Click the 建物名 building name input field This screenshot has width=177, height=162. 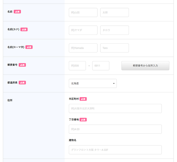pyautogui.click(x=115, y=150)
